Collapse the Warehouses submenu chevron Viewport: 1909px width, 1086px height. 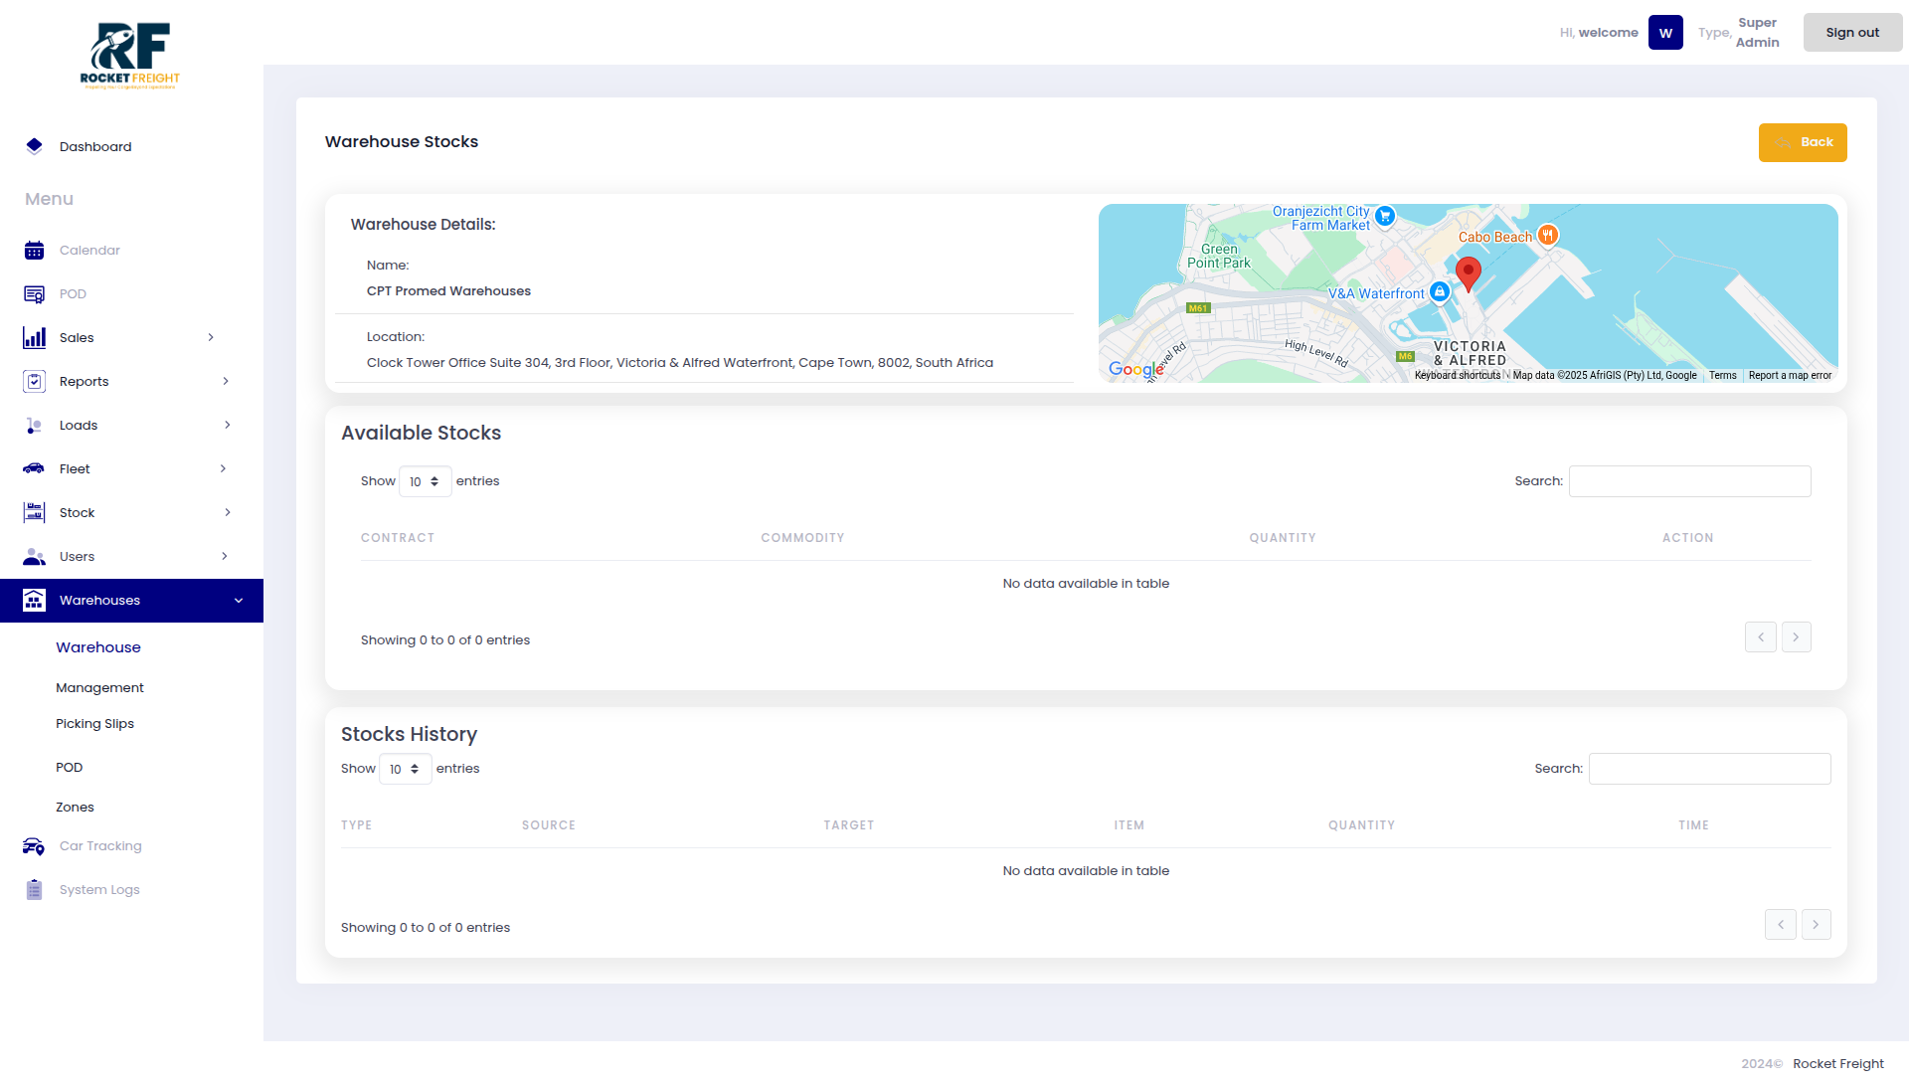(x=238, y=600)
